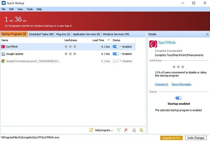Open the View menu
This screenshot has width=210, height=141.
(x=20, y=9)
